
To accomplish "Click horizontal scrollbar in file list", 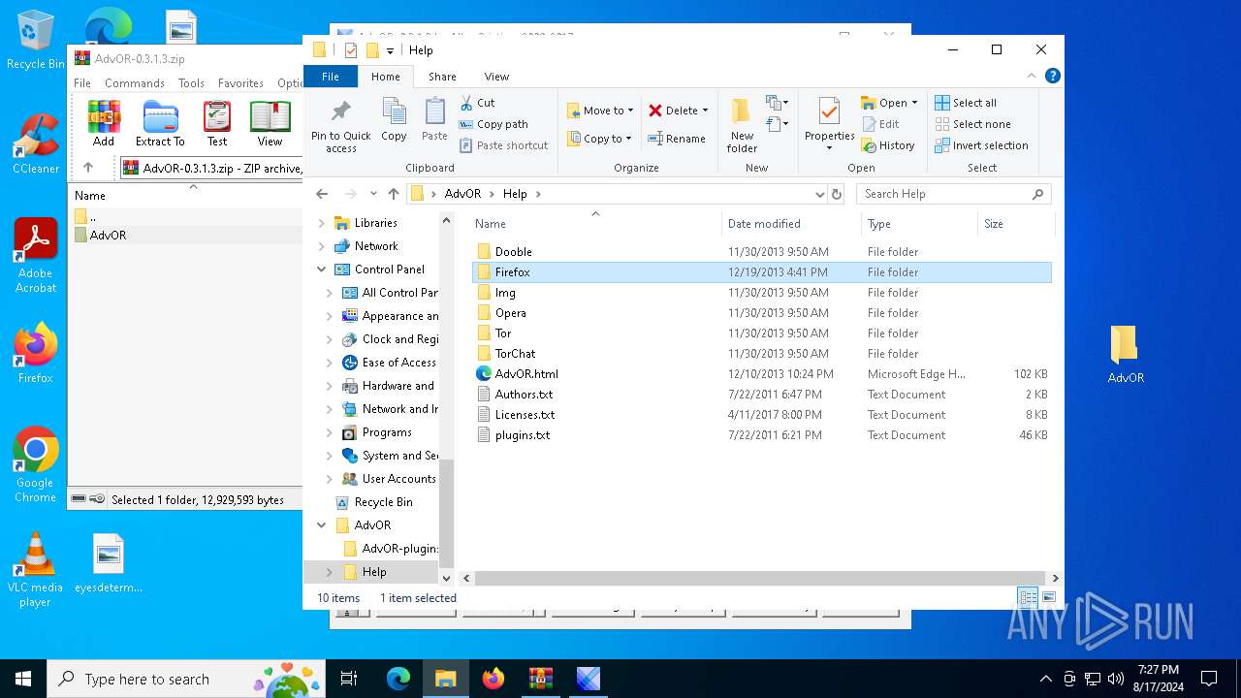I will [x=759, y=578].
